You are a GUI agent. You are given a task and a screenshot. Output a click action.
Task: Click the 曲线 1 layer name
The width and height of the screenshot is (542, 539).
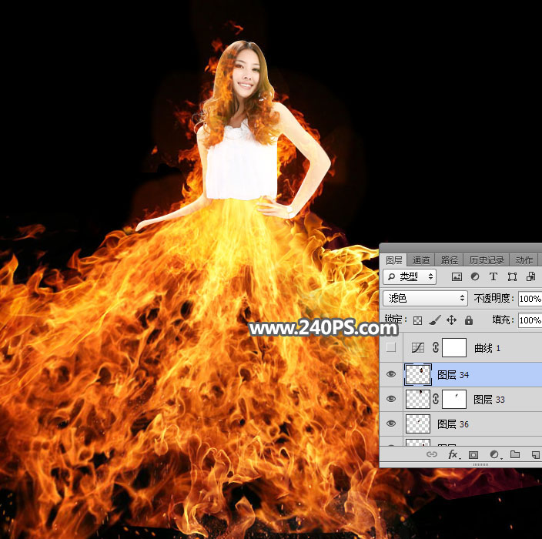pos(487,348)
